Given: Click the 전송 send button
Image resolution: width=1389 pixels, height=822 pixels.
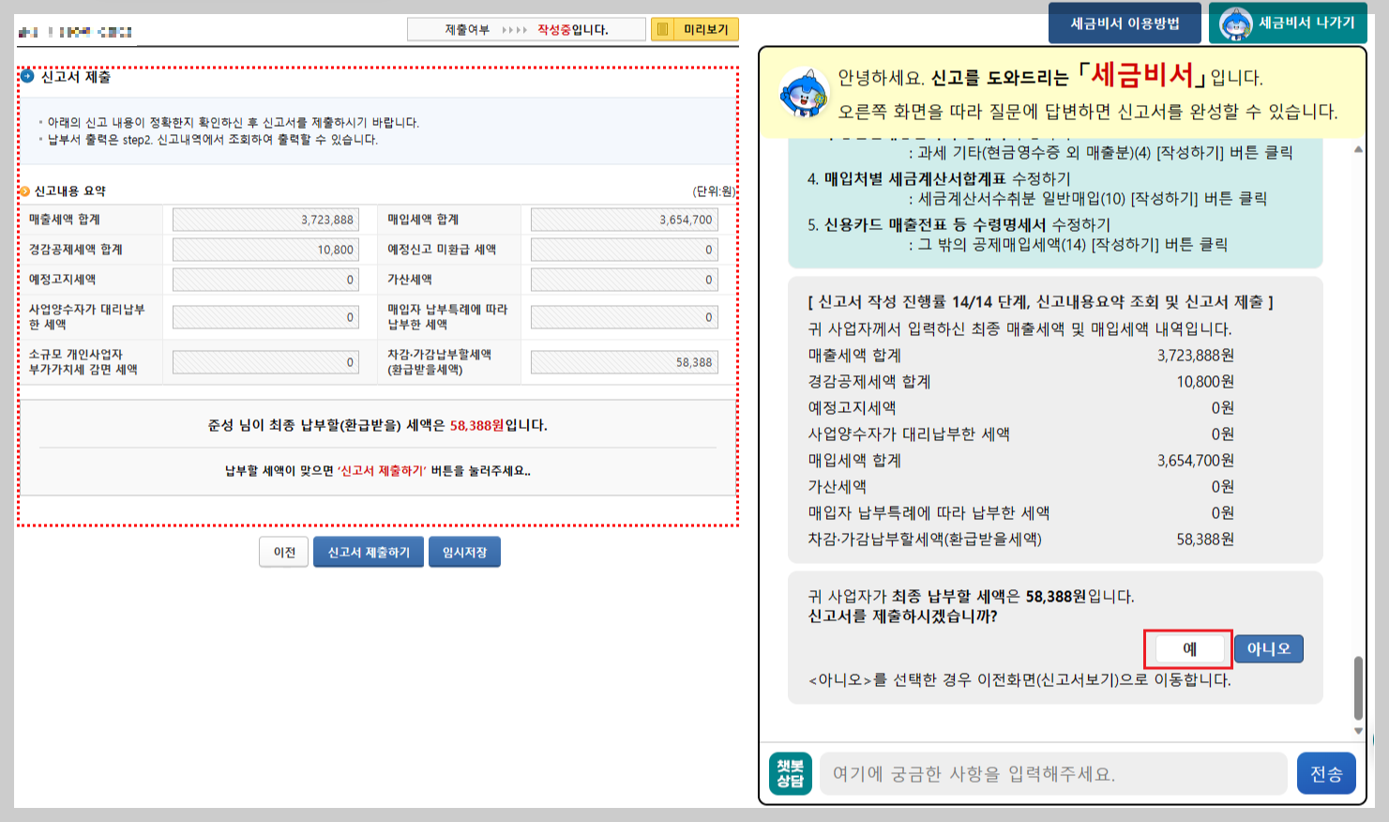Looking at the screenshot, I should 1326,773.
